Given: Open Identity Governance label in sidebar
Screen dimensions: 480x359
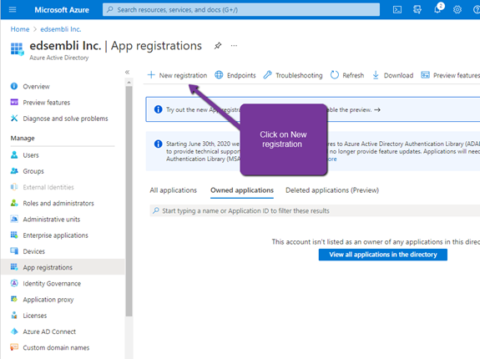Looking at the screenshot, I should [x=52, y=284].
